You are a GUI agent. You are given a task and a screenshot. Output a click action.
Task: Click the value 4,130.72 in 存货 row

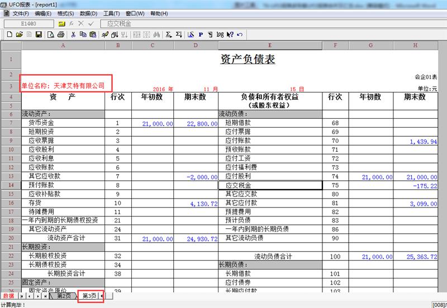(x=196, y=203)
